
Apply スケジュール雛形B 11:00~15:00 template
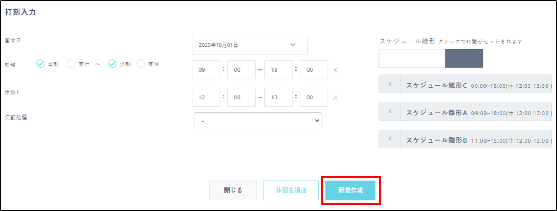click(475, 139)
